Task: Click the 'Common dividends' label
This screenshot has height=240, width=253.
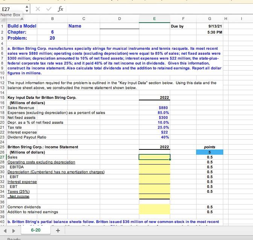Action: click(x=24, y=207)
